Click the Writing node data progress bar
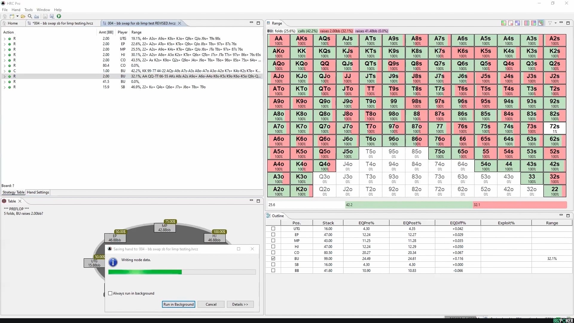This screenshot has height=323, width=574. click(x=182, y=272)
